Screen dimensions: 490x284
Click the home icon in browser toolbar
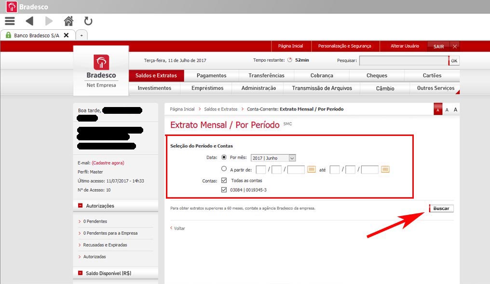coord(68,21)
